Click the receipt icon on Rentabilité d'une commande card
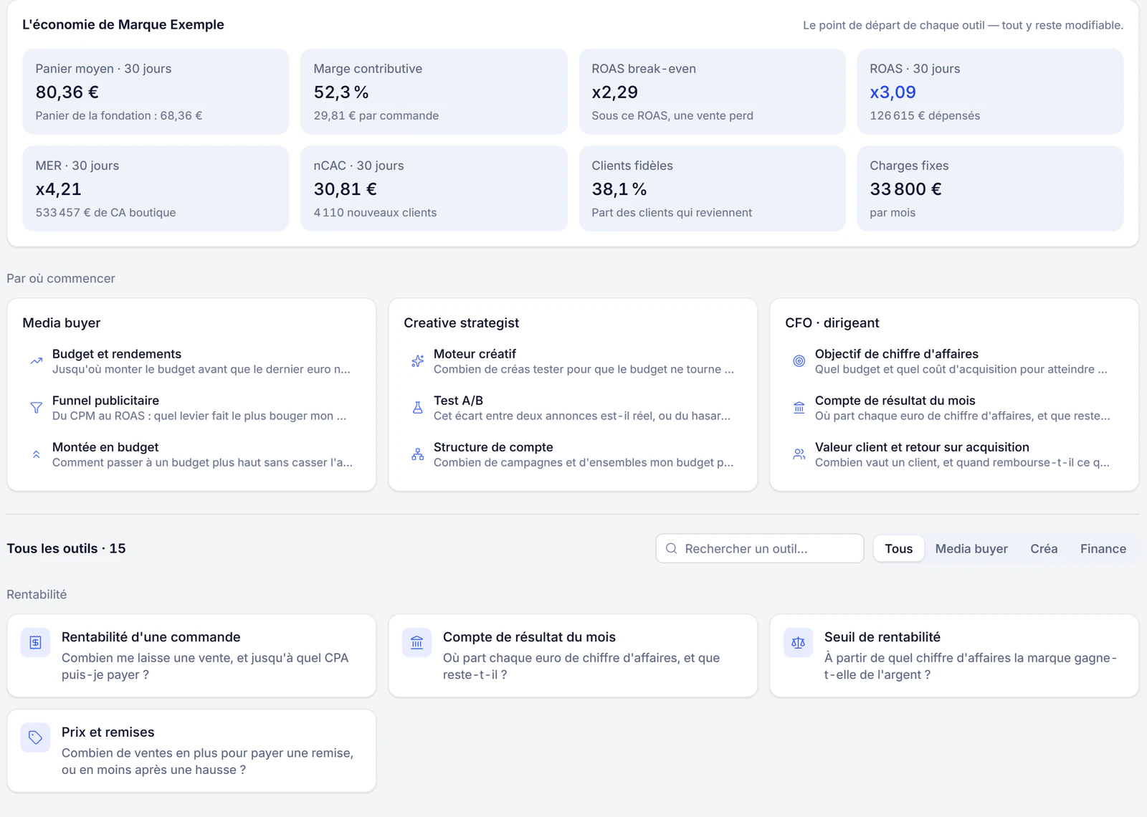 (35, 642)
